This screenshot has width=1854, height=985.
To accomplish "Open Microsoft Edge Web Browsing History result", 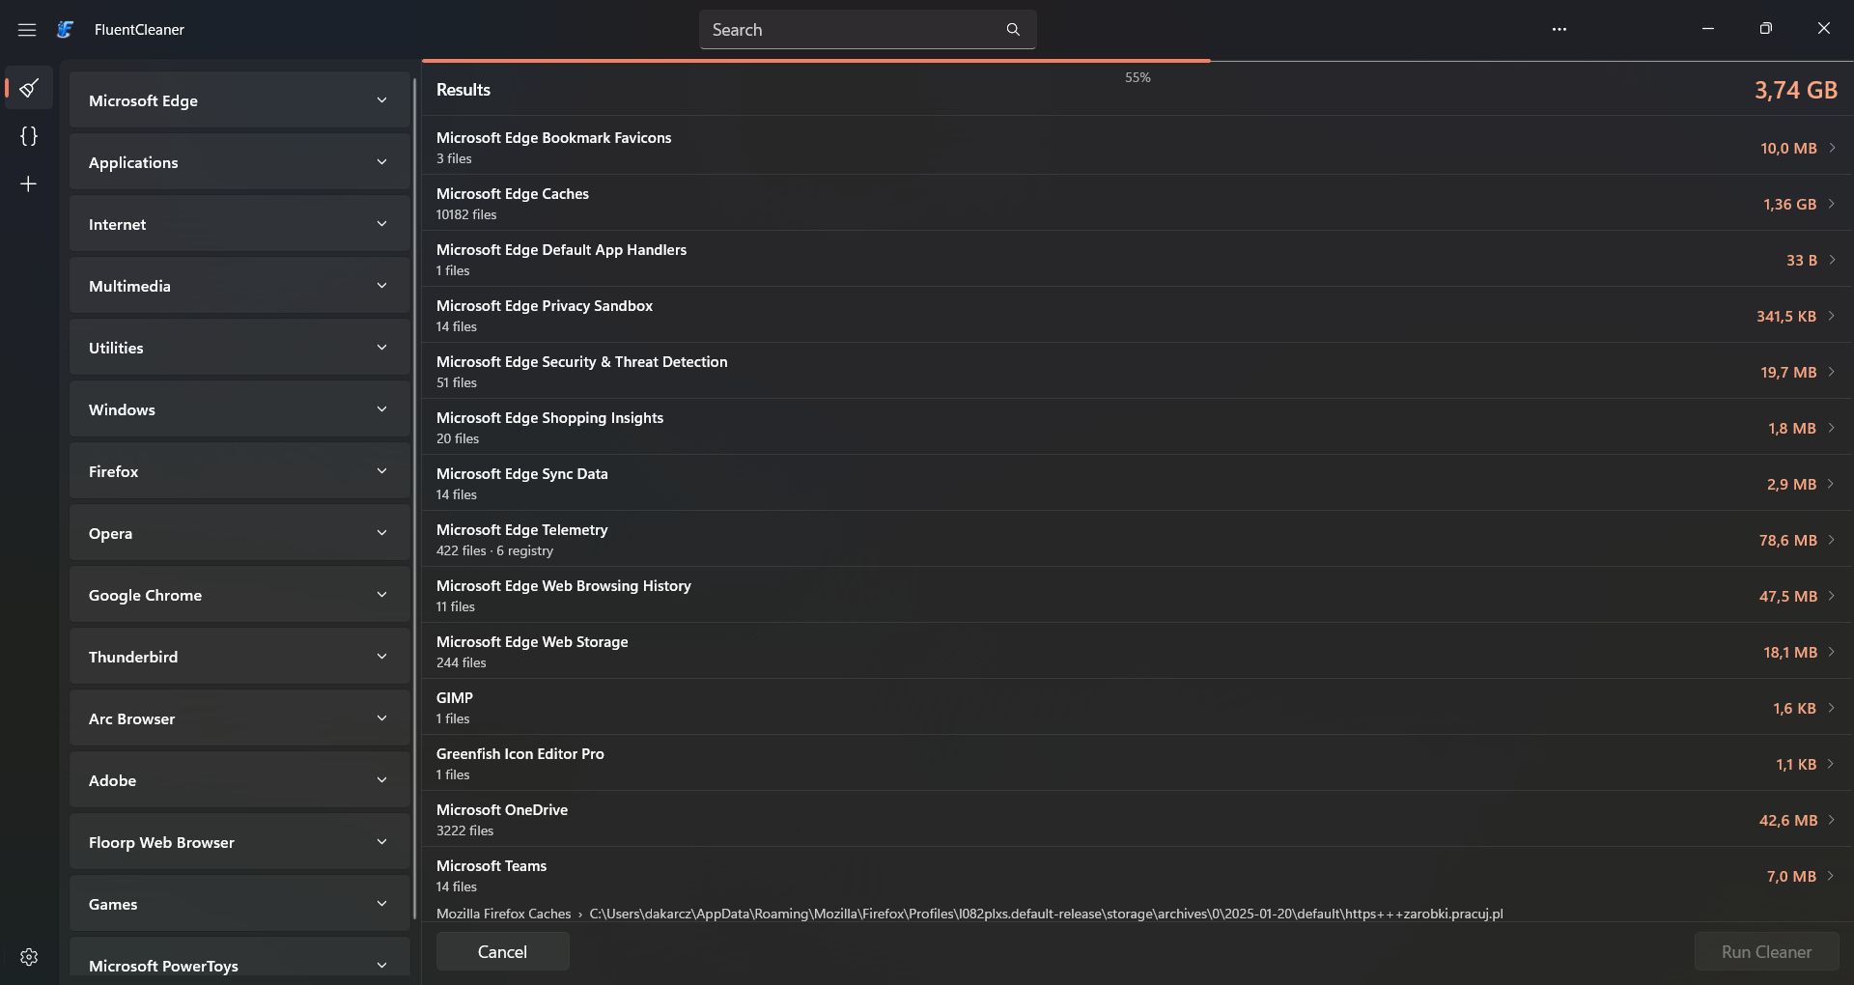I will (x=1137, y=595).
